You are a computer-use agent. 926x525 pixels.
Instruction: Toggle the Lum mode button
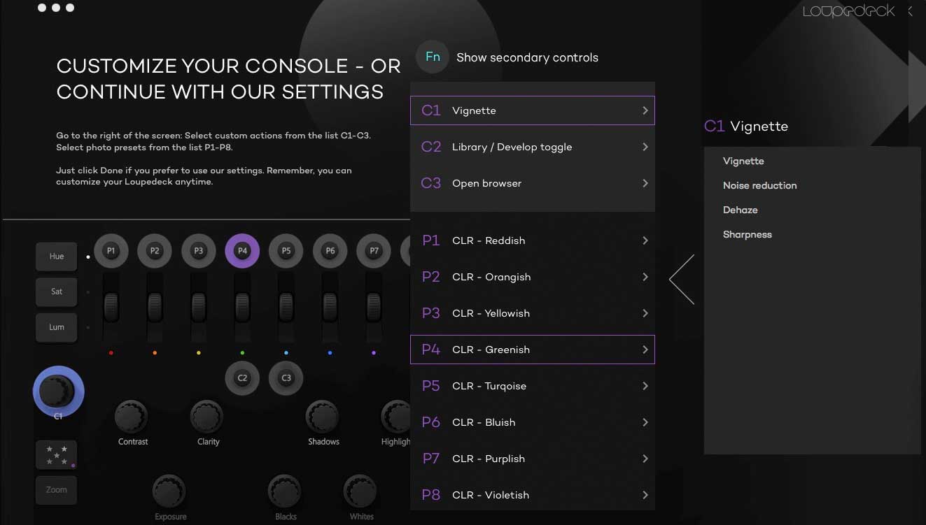coord(57,327)
